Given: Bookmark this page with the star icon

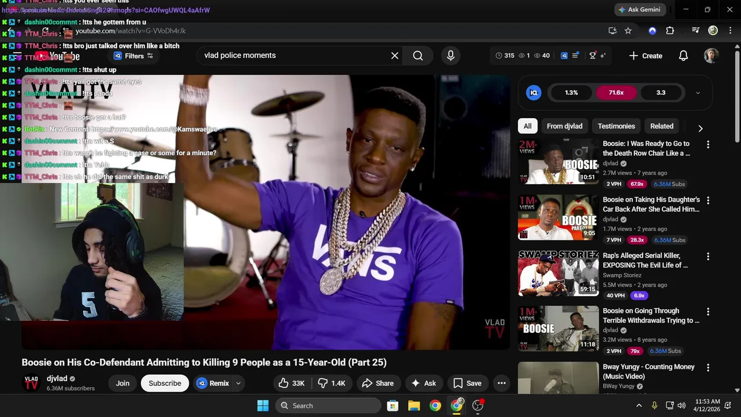Looking at the screenshot, I should coord(628,31).
